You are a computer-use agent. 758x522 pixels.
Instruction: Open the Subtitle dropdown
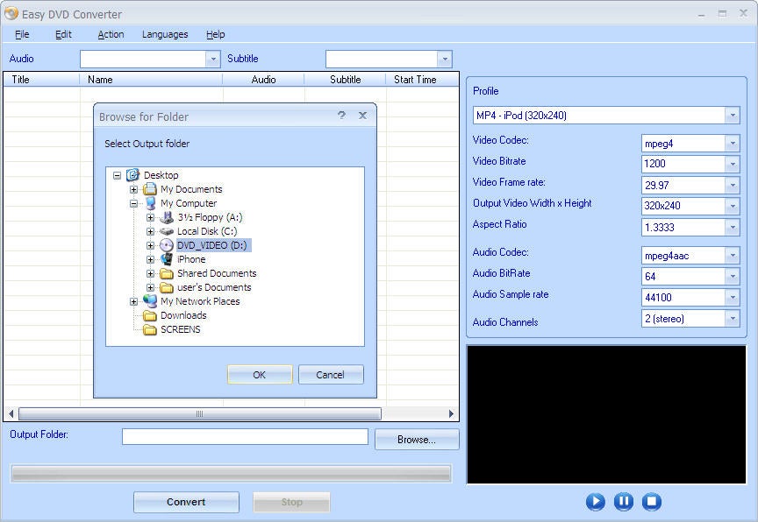tap(446, 59)
